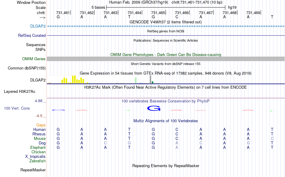
Task: Select the Human species row label
Action: click(39, 129)
